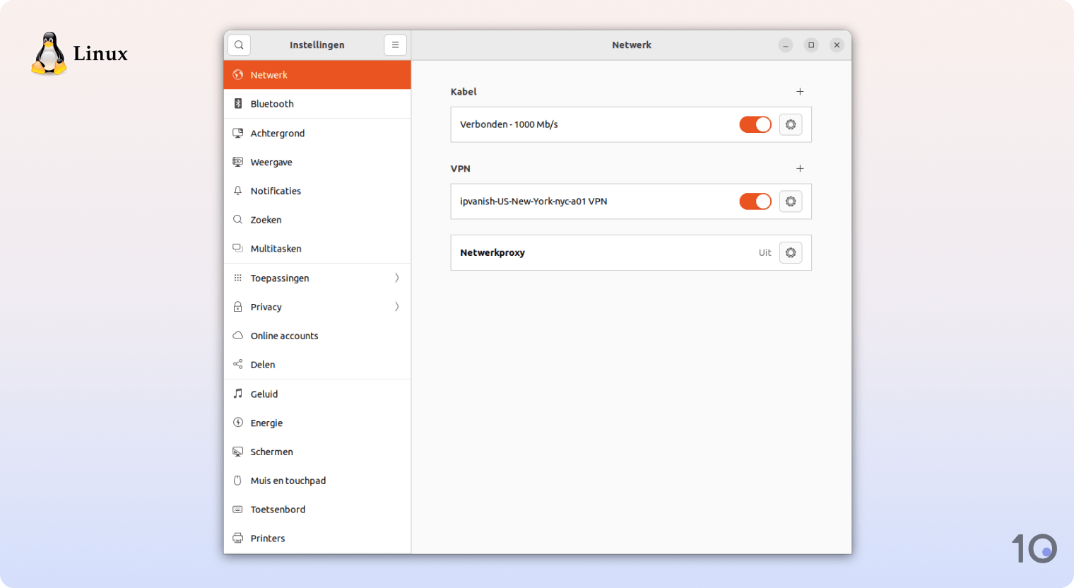Image resolution: width=1074 pixels, height=588 pixels.
Task: Add a wired connection with Kabel plus
Action: point(800,92)
